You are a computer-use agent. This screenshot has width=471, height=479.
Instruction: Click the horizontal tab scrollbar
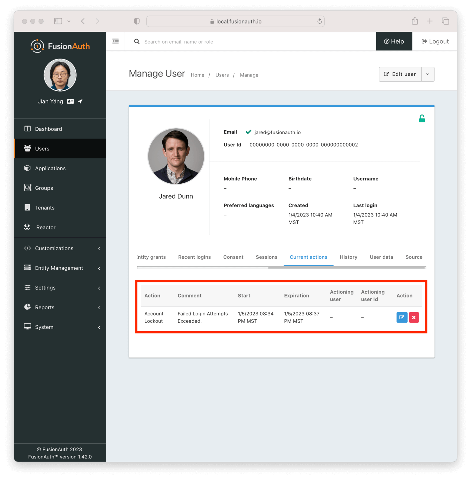coord(347,267)
